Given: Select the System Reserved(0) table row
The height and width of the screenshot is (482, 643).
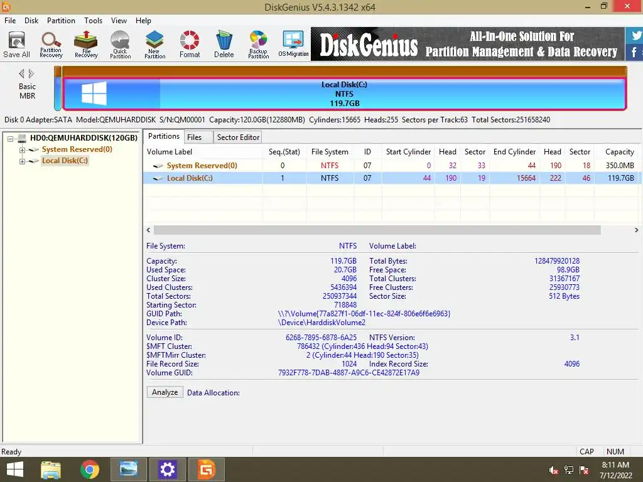Looking at the screenshot, I should pyautogui.click(x=391, y=166).
